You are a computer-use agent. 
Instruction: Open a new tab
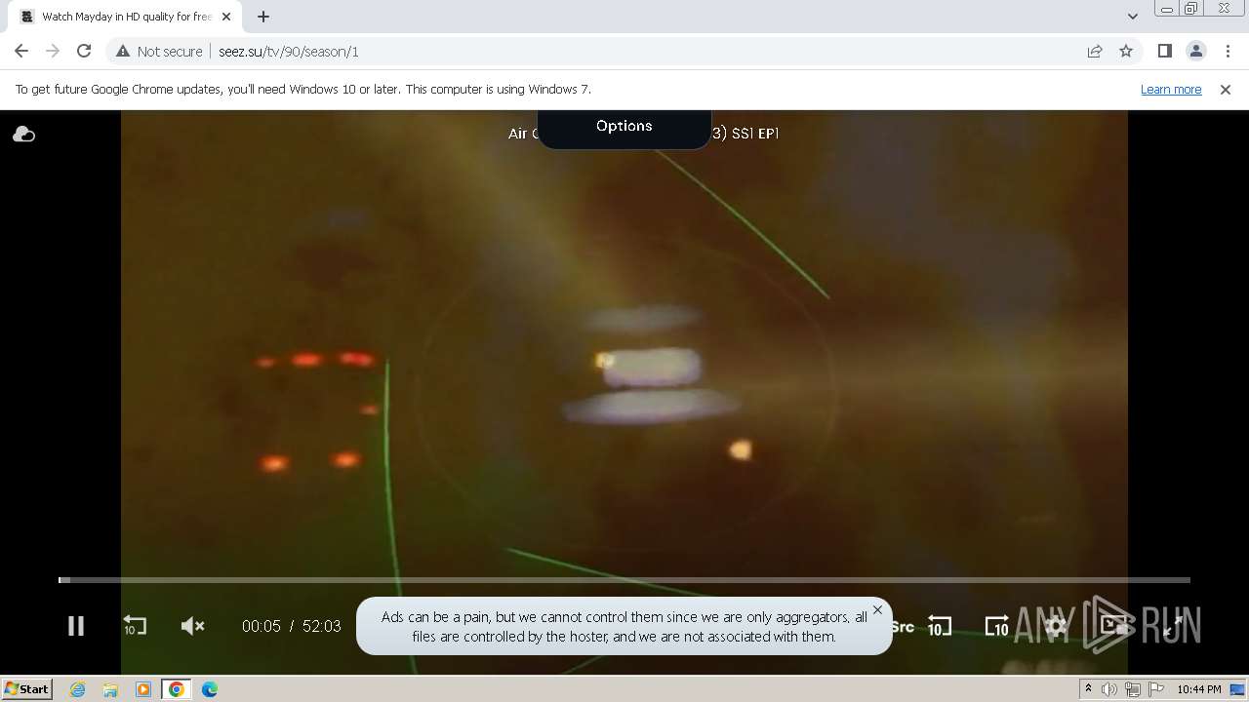(263, 17)
